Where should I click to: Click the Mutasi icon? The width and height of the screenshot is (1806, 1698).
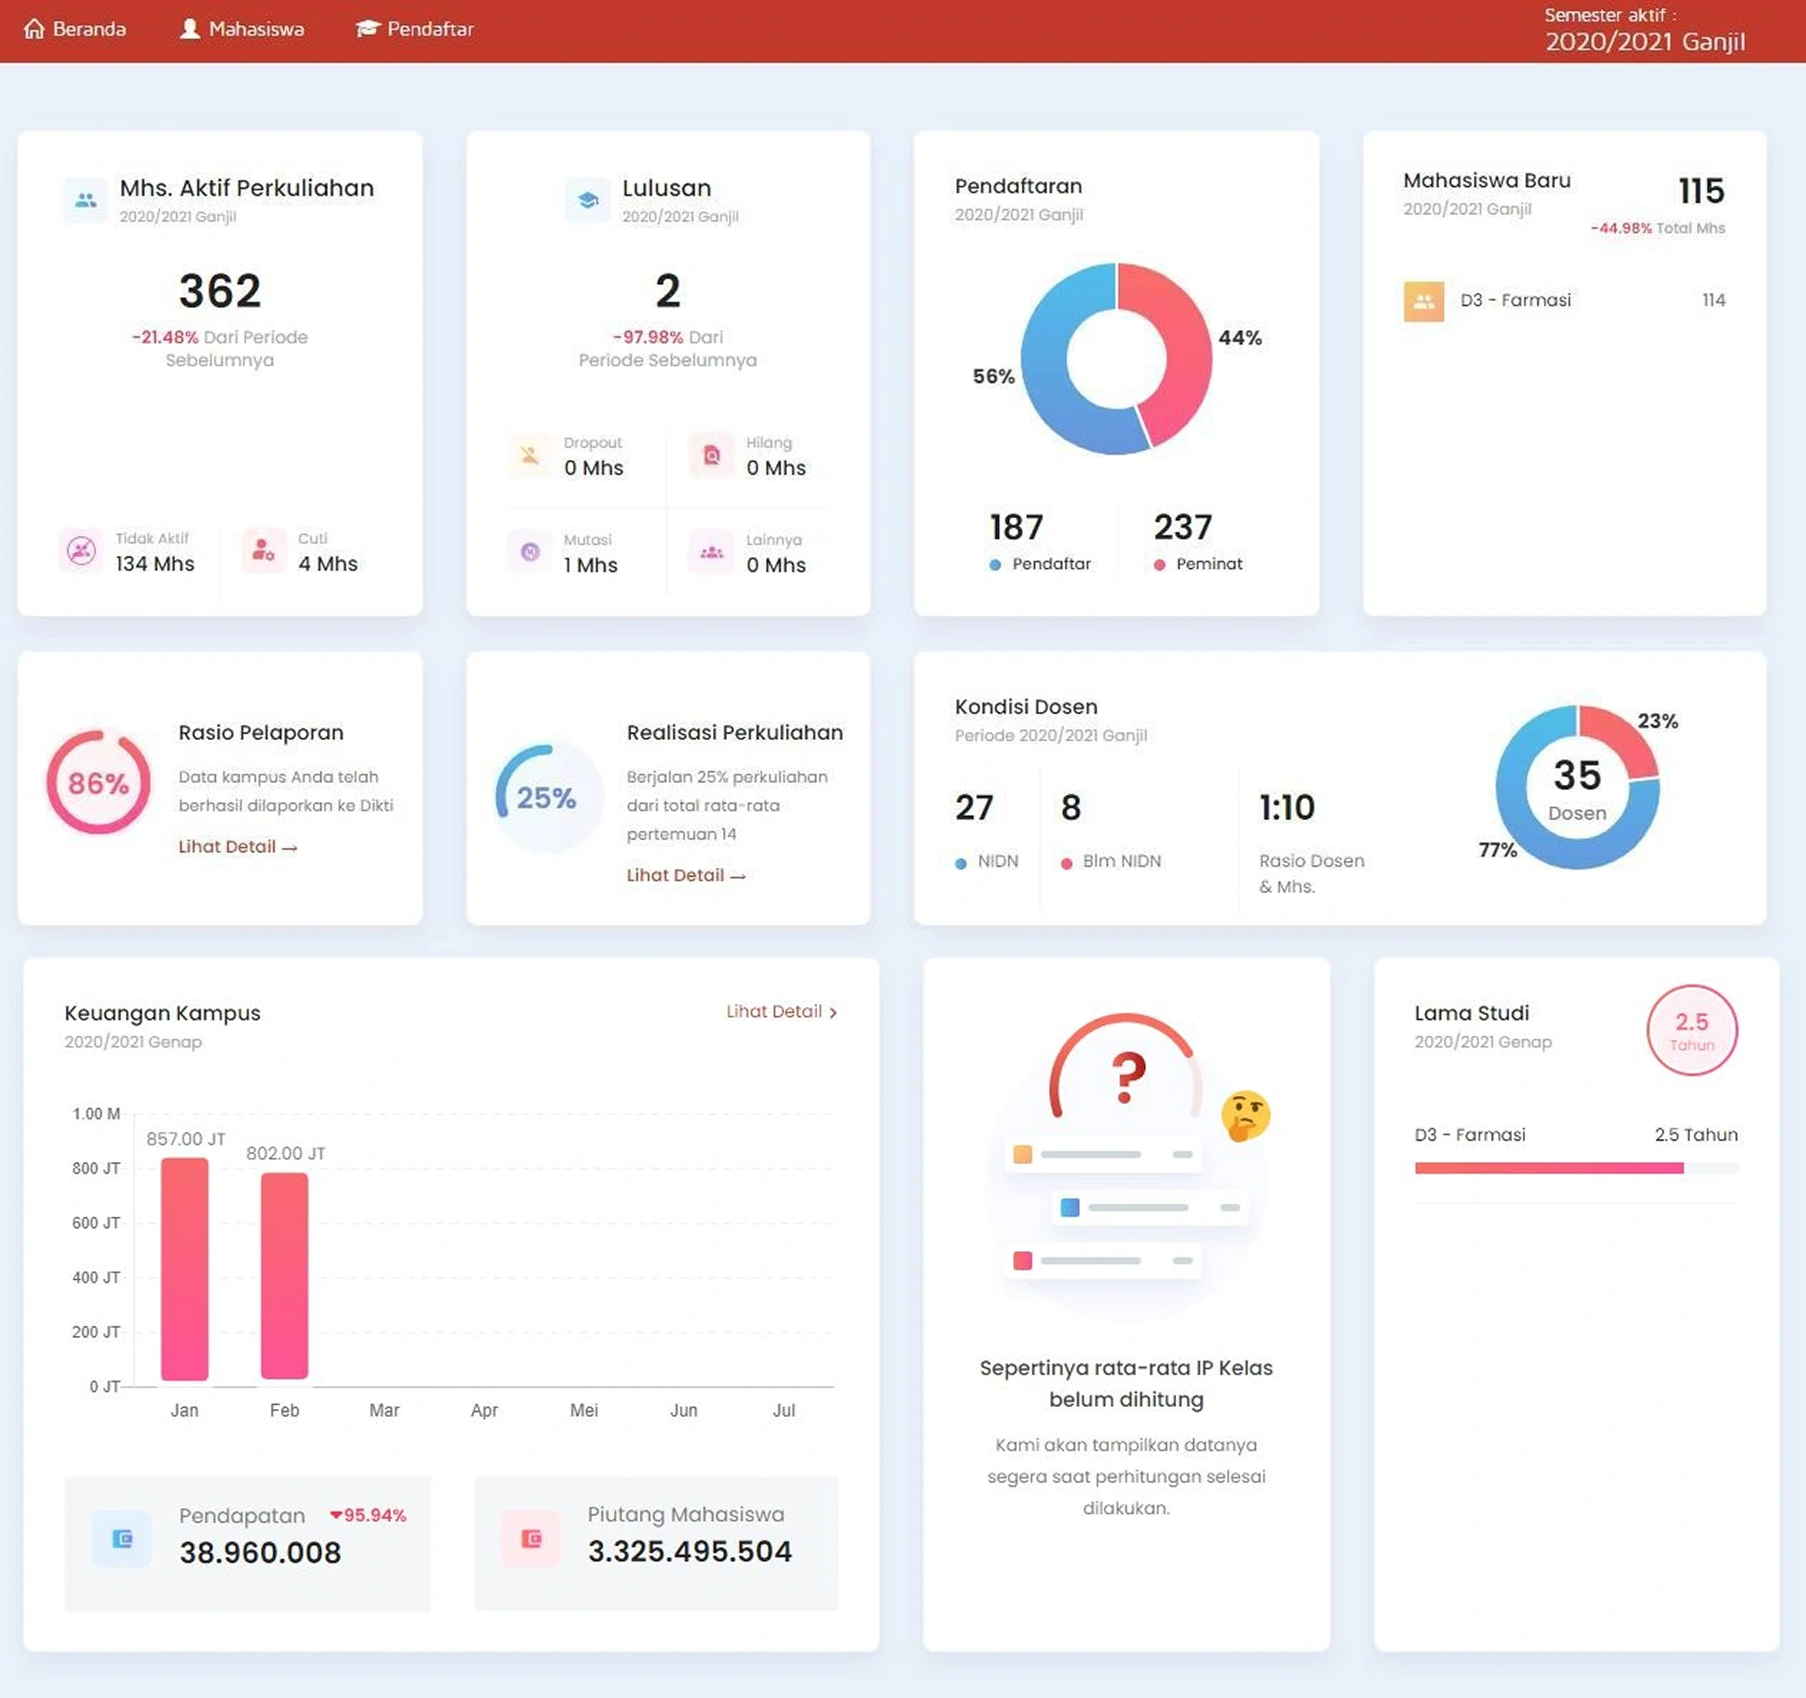[x=530, y=551]
